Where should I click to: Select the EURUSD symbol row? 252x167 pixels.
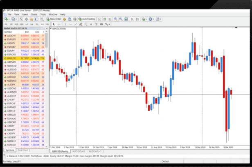[x=24, y=40]
